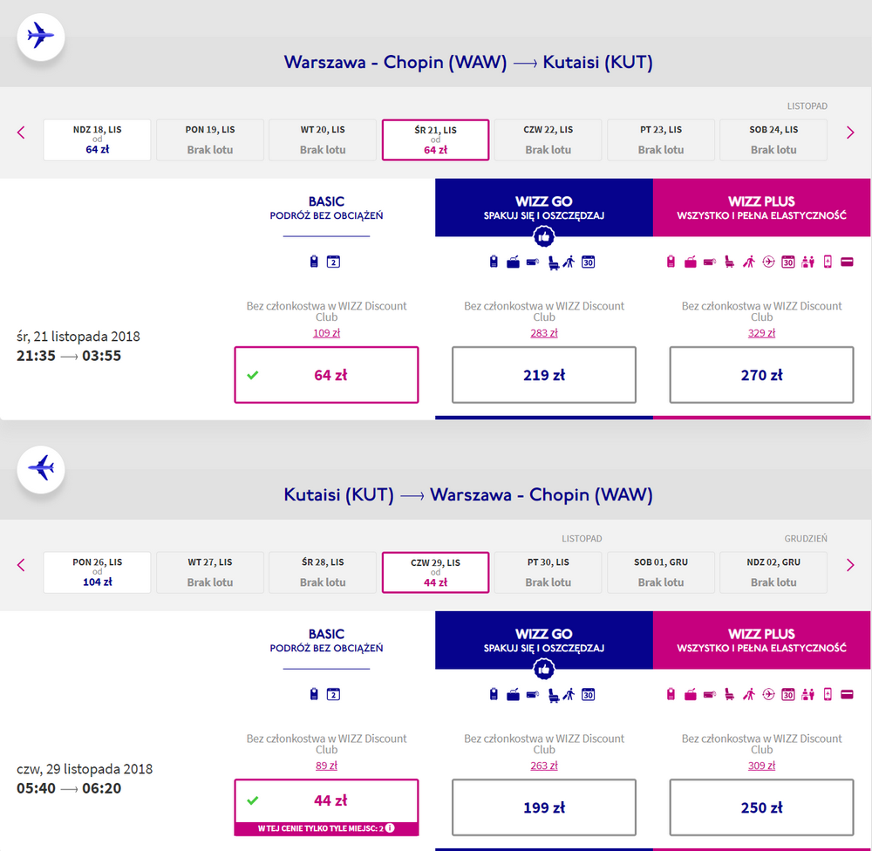Click the 263 zł non-member price link
This screenshot has width=872, height=851.
(x=544, y=766)
